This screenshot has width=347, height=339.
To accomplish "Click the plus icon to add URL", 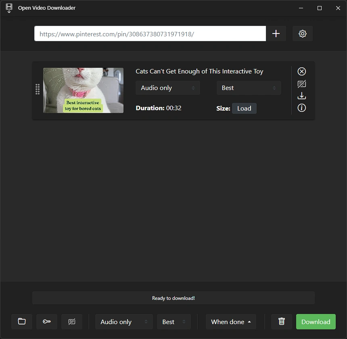I will (276, 33).
